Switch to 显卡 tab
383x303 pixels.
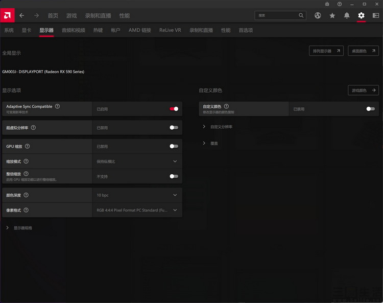(x=27, y=30)
